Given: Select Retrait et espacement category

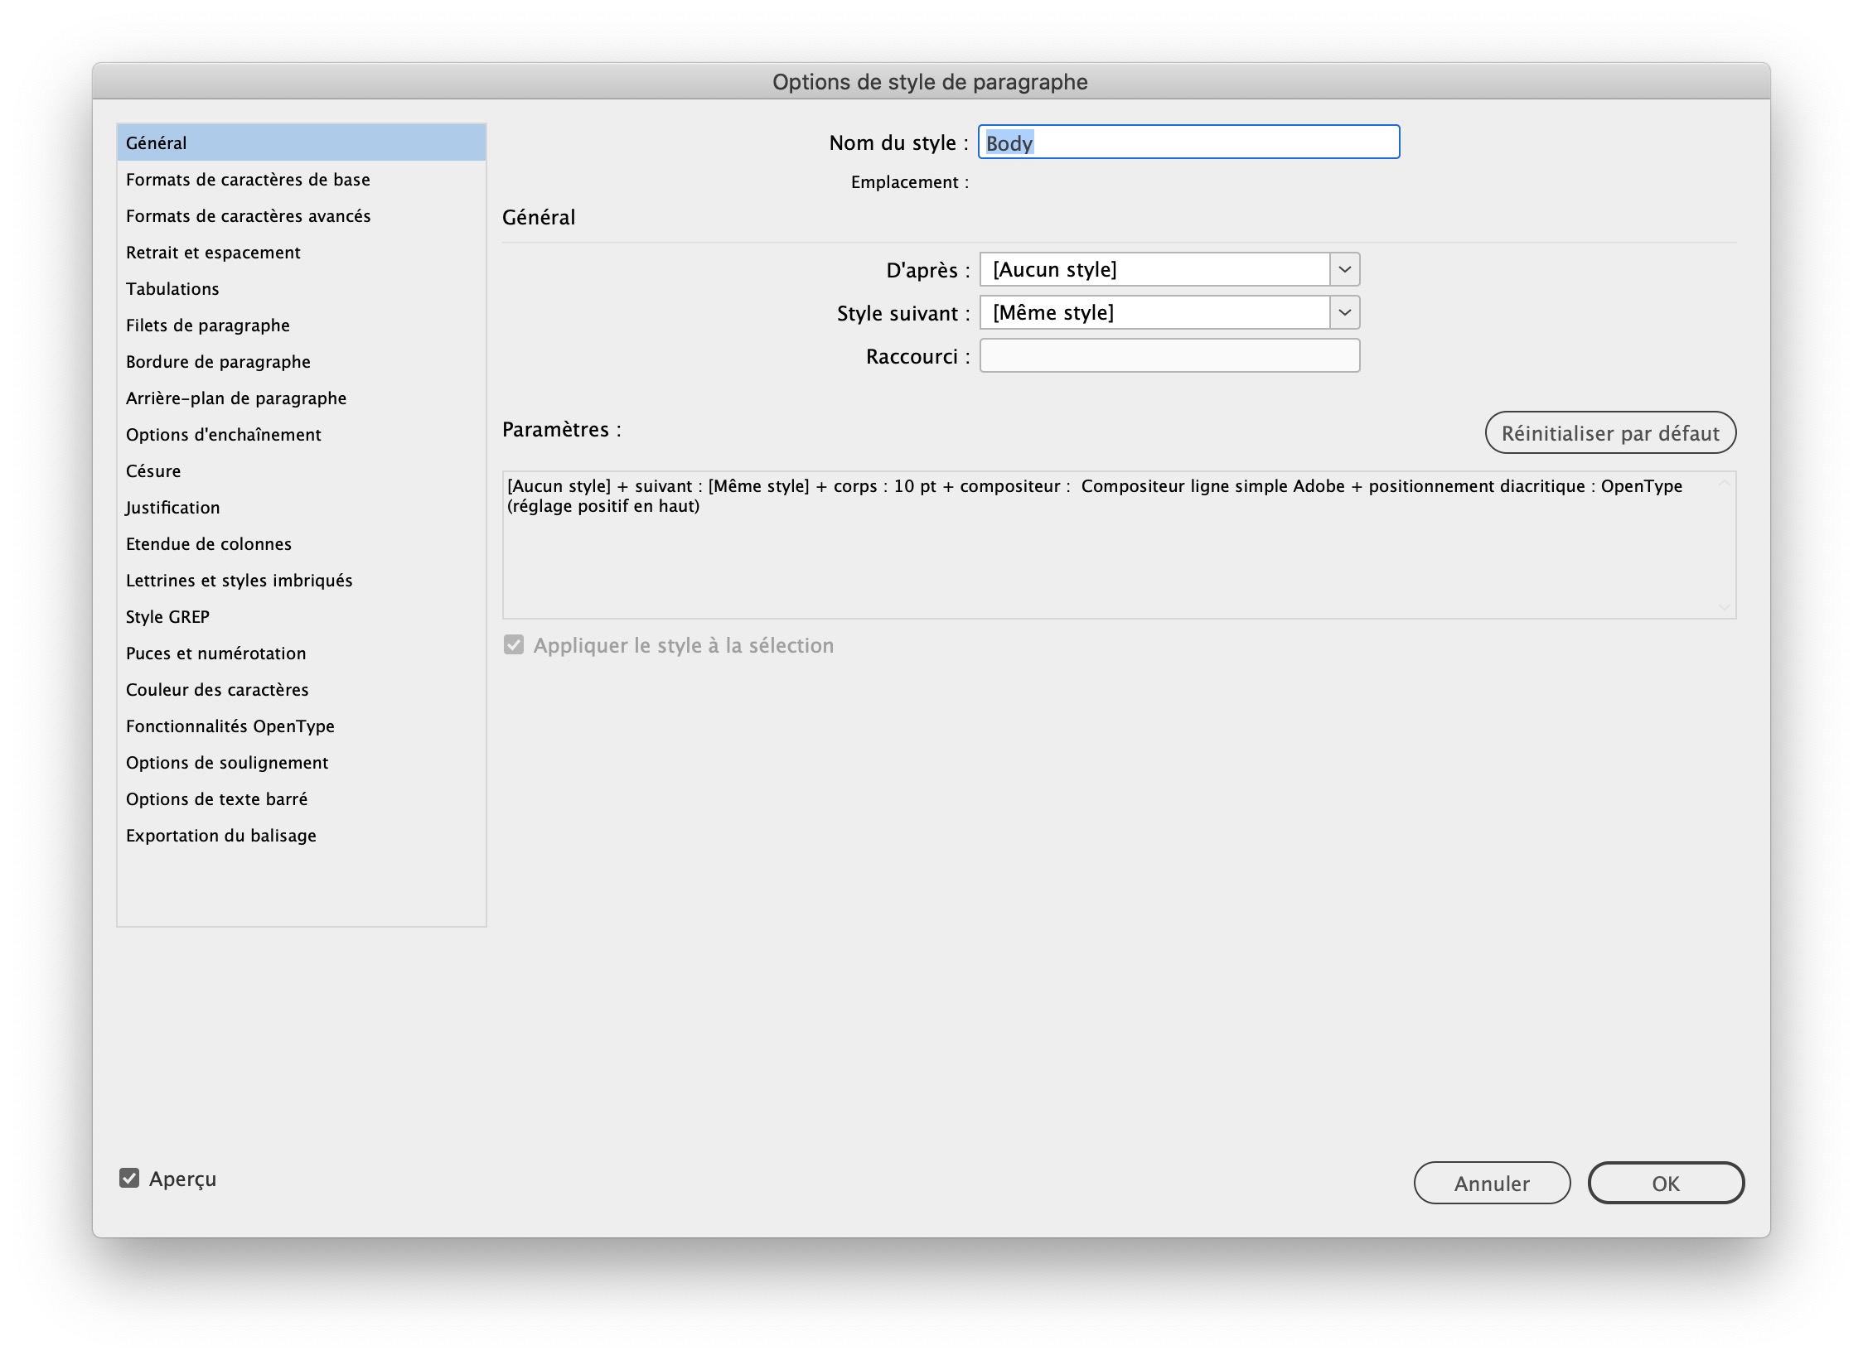Looking at the screenshot, I should point(213,252).
